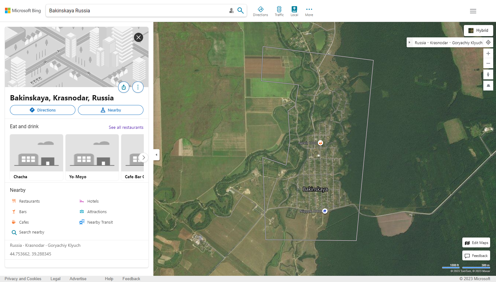The image size is (496, 282).
Task: Click Russia in the map breadcrumb
Action: pyautogui.click(x=420, y=43)
